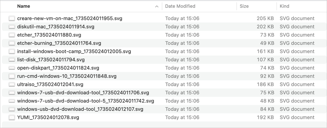
Task: Select run-cmd-windows-10 file name
Action: (x=67, y=76)
